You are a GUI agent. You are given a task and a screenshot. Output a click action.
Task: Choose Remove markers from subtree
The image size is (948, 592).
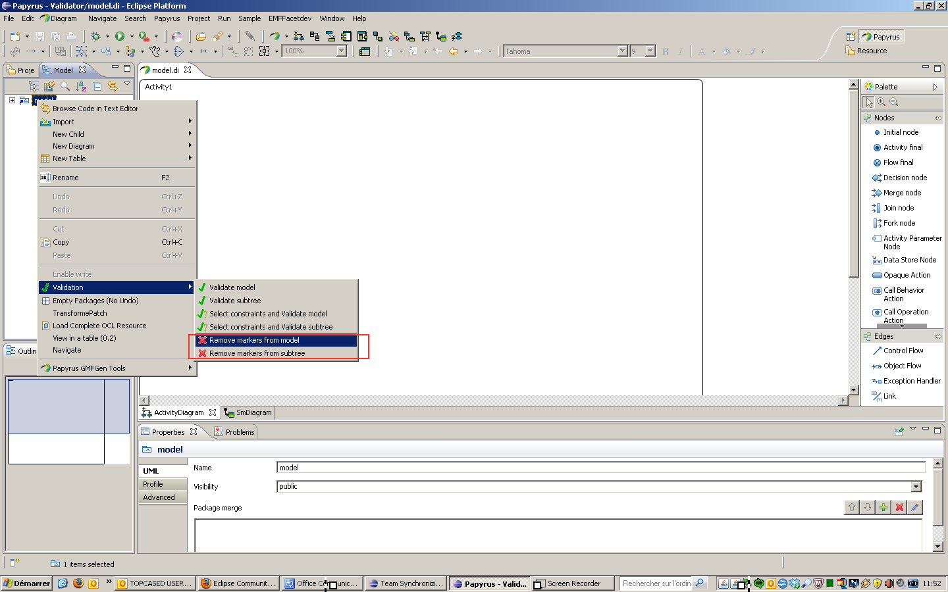click(276, 353)
